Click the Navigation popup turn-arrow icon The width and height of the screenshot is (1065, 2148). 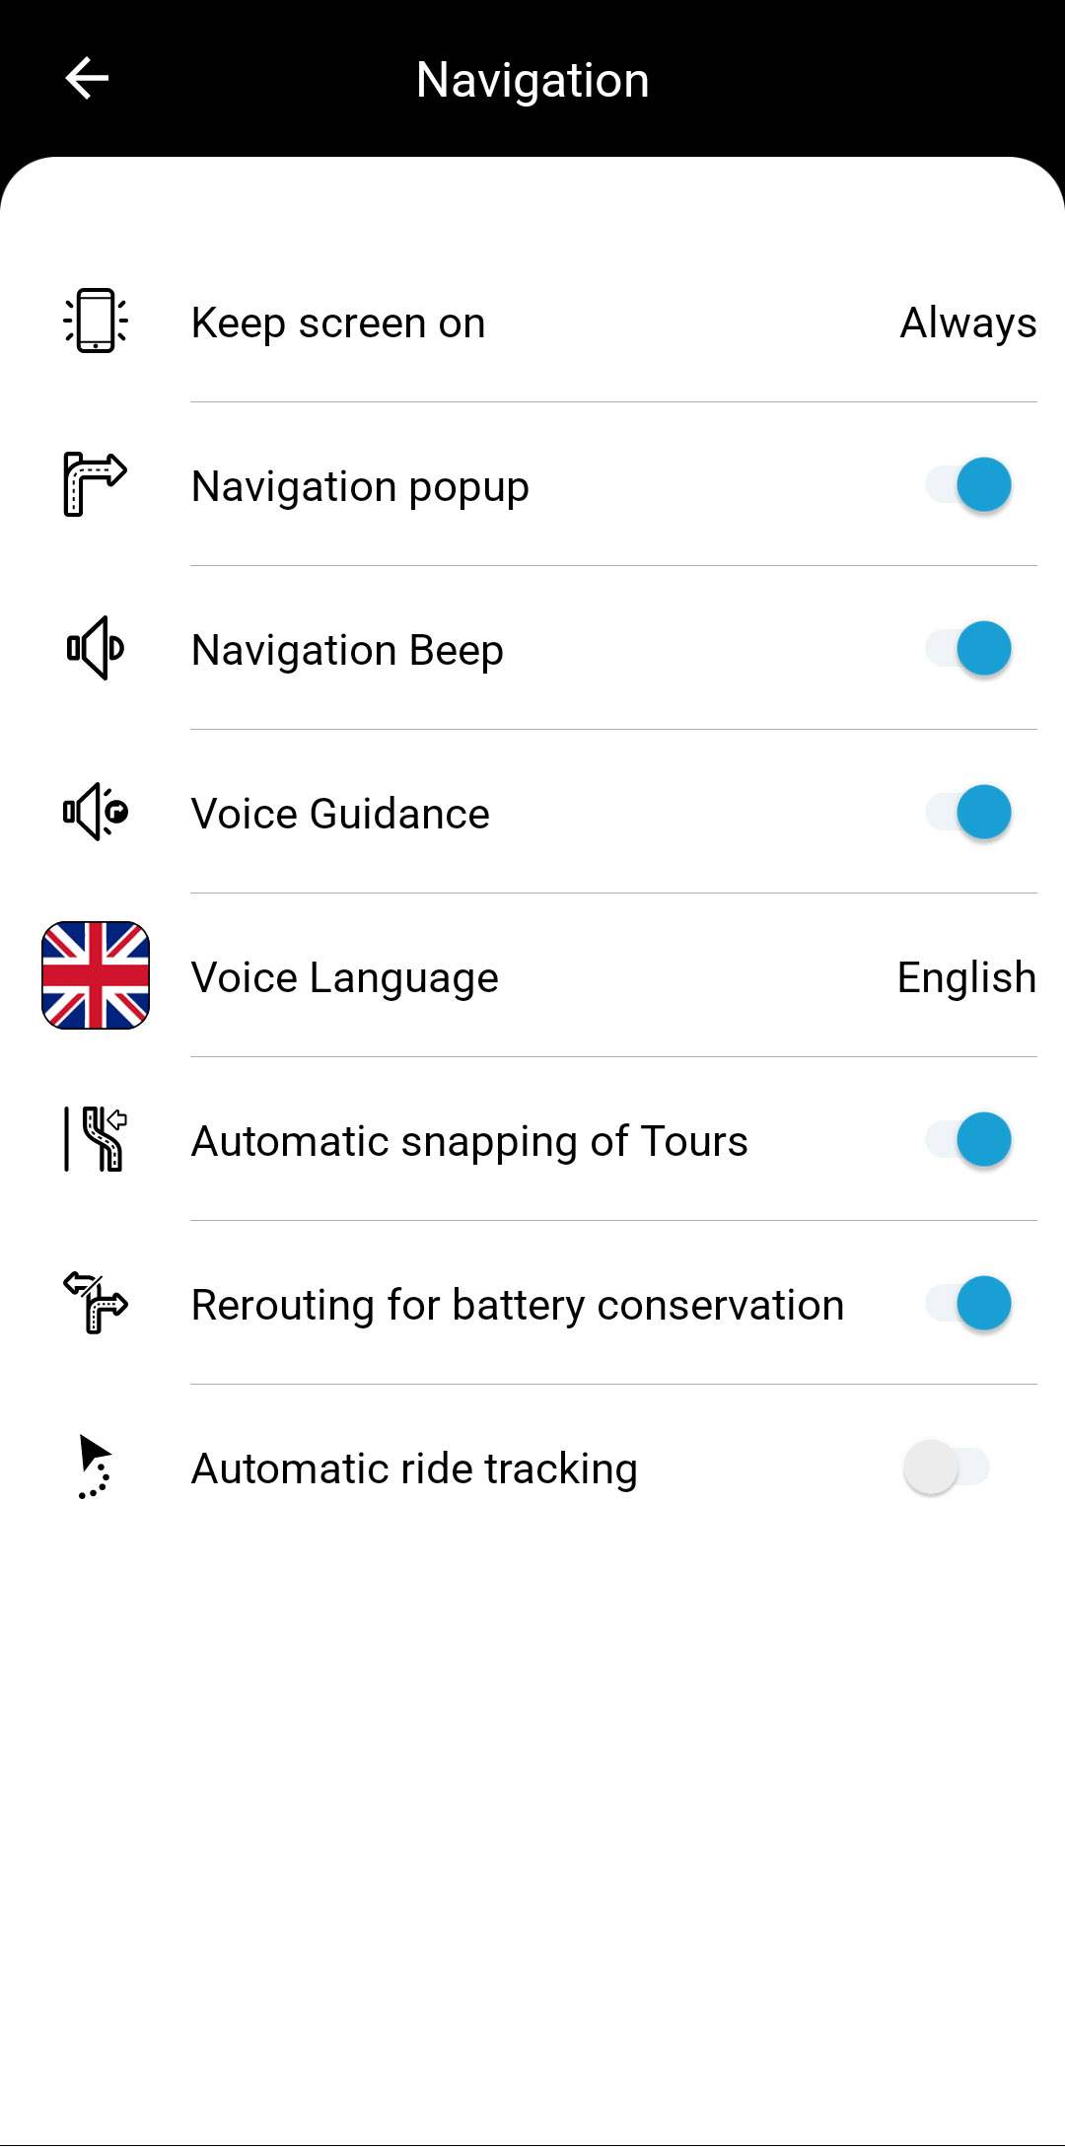[95, 484]
